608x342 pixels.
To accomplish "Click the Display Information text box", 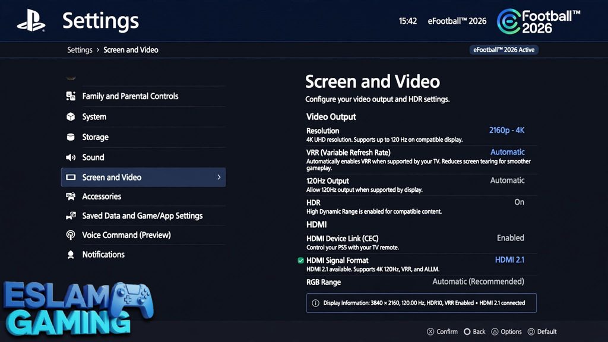I will 422,303.
